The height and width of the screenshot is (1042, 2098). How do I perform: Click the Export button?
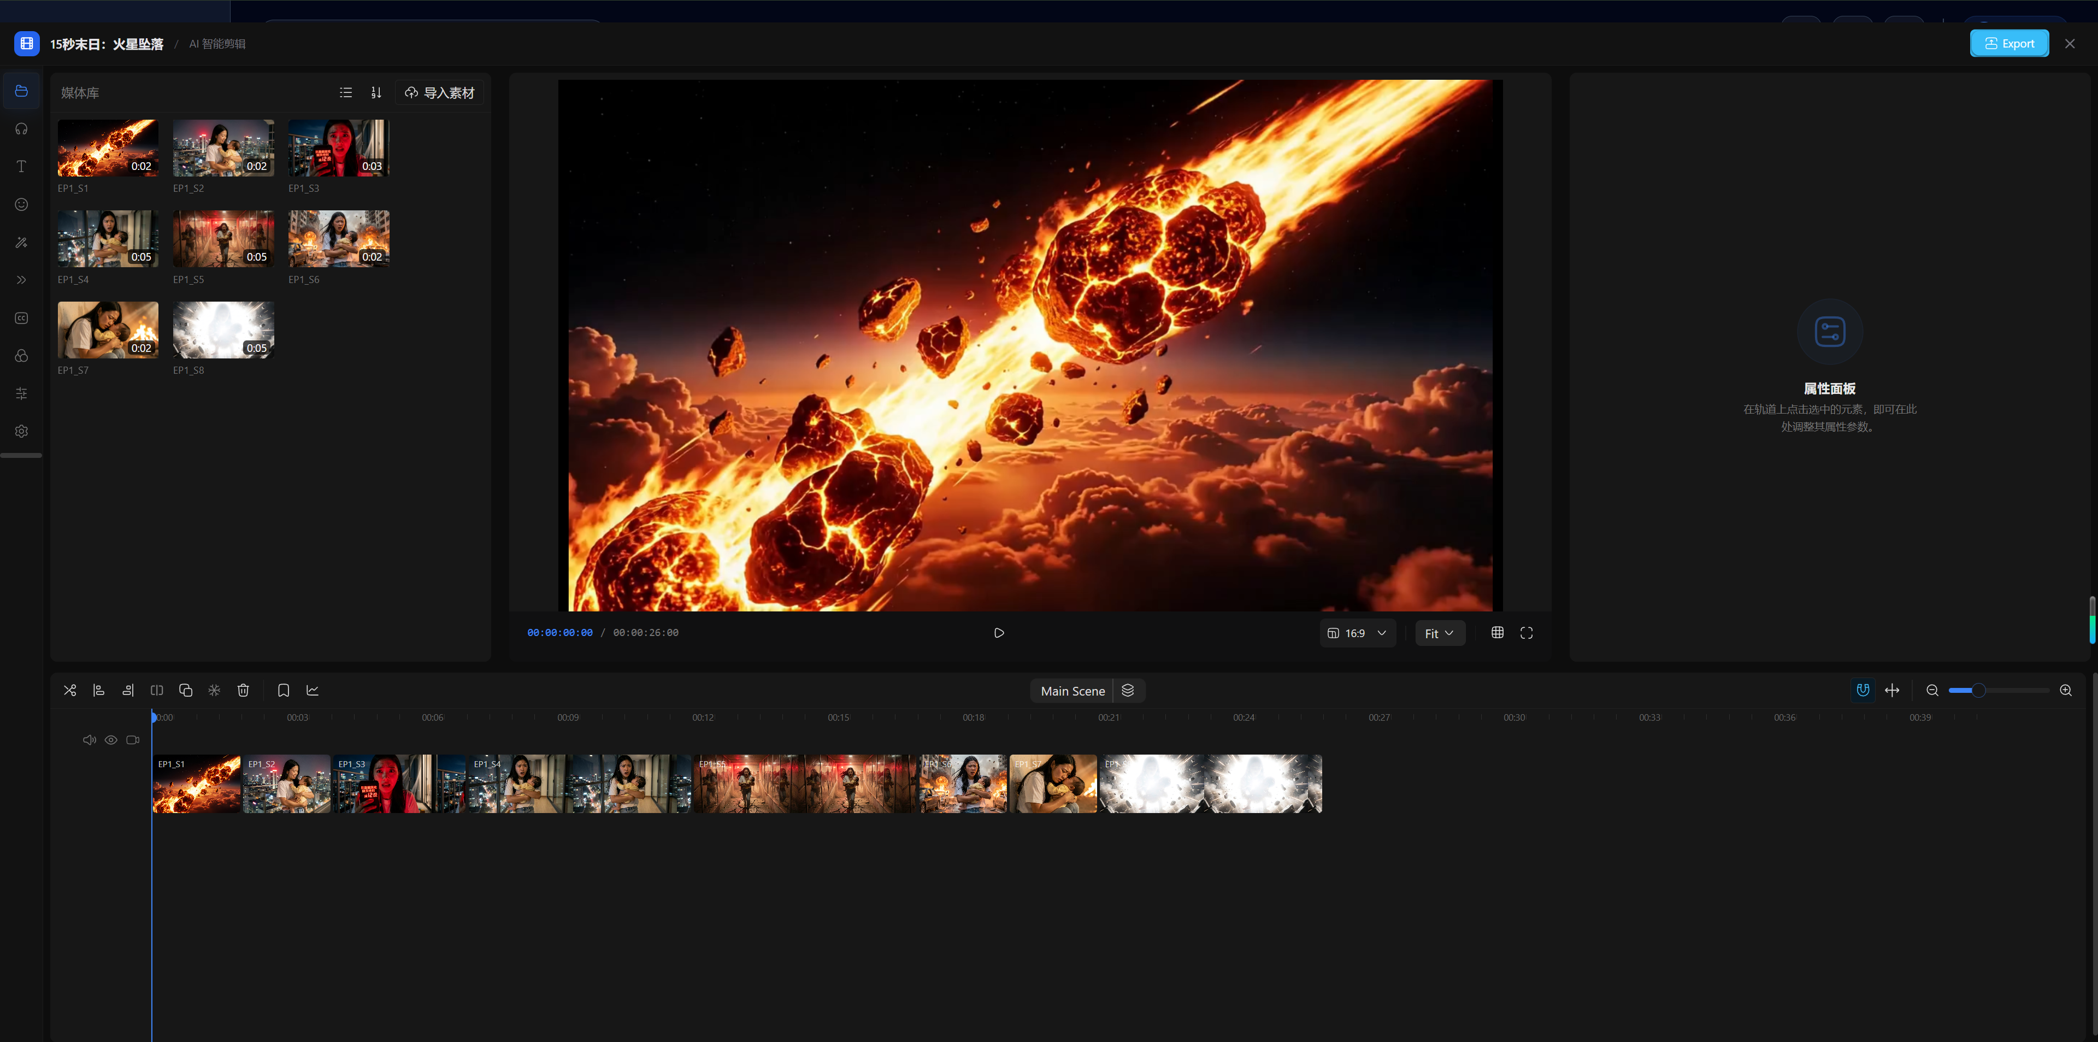click(2008, 43)
